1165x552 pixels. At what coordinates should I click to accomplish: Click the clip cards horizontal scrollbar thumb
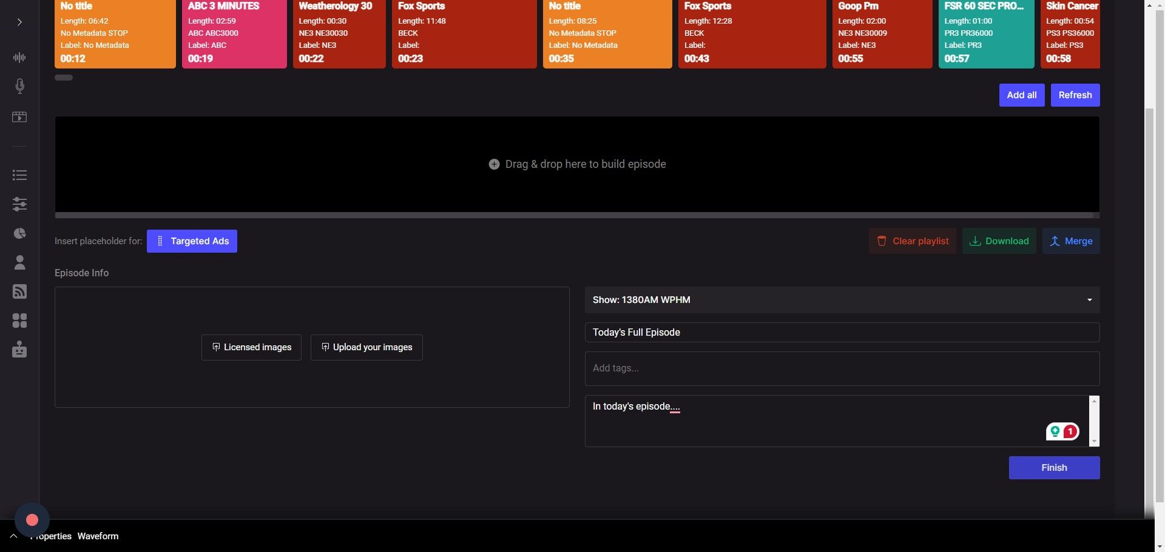tap(64, 78)
